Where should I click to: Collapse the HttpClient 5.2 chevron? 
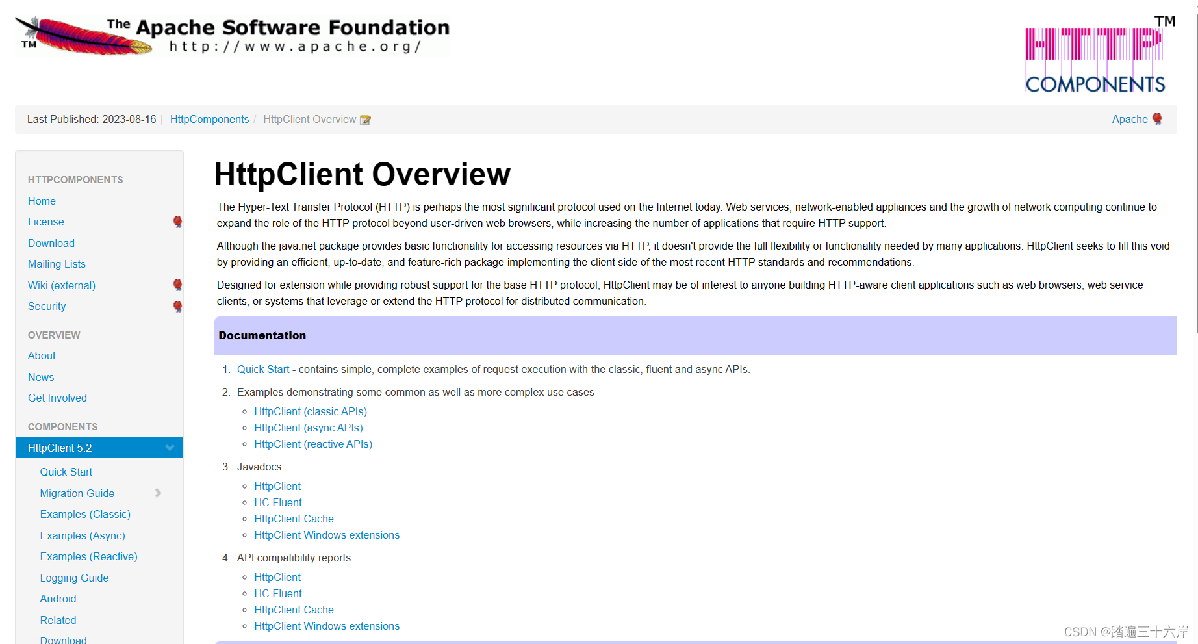pos(170,448)
